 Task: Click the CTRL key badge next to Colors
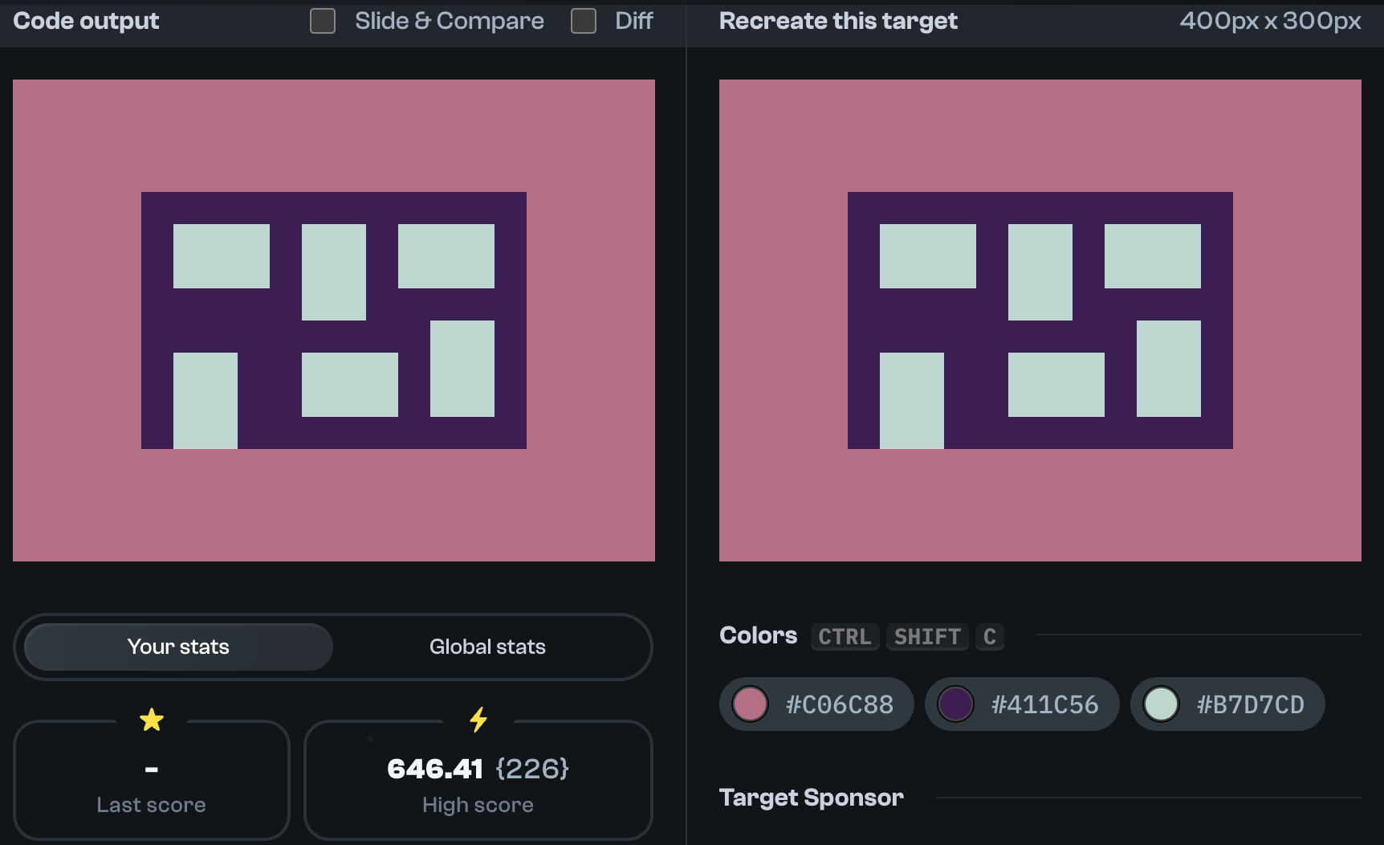[x=844, y=637]
